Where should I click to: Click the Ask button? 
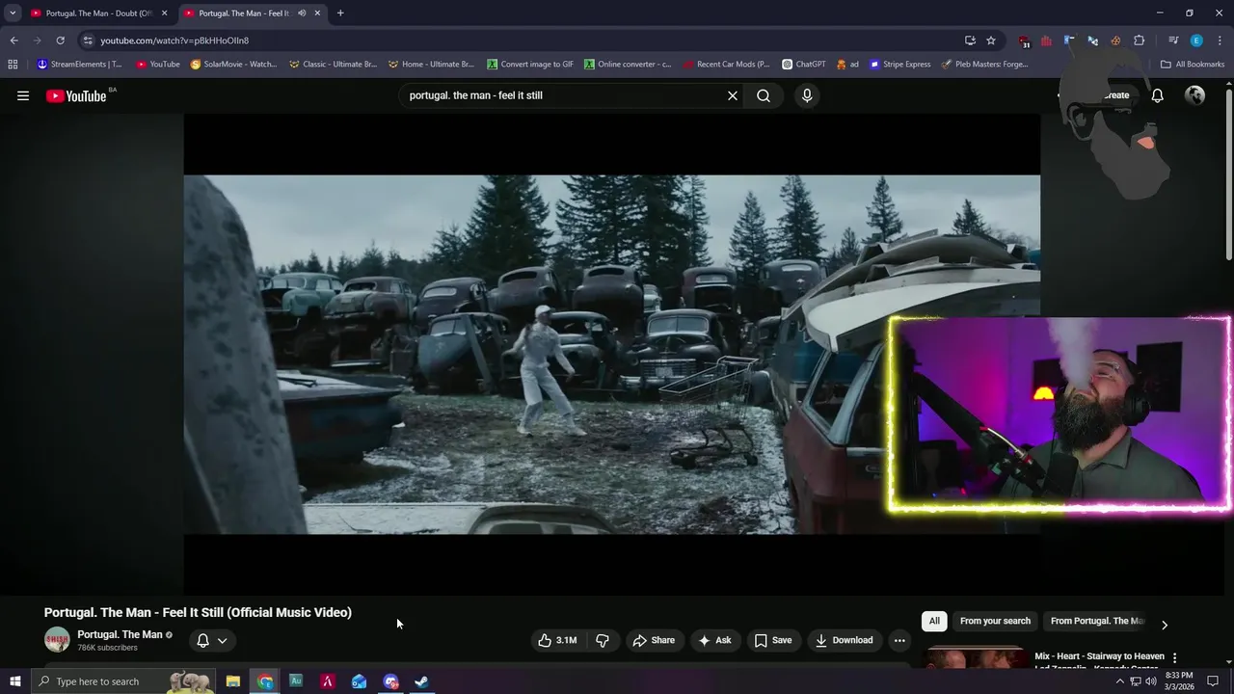point(714,640)
